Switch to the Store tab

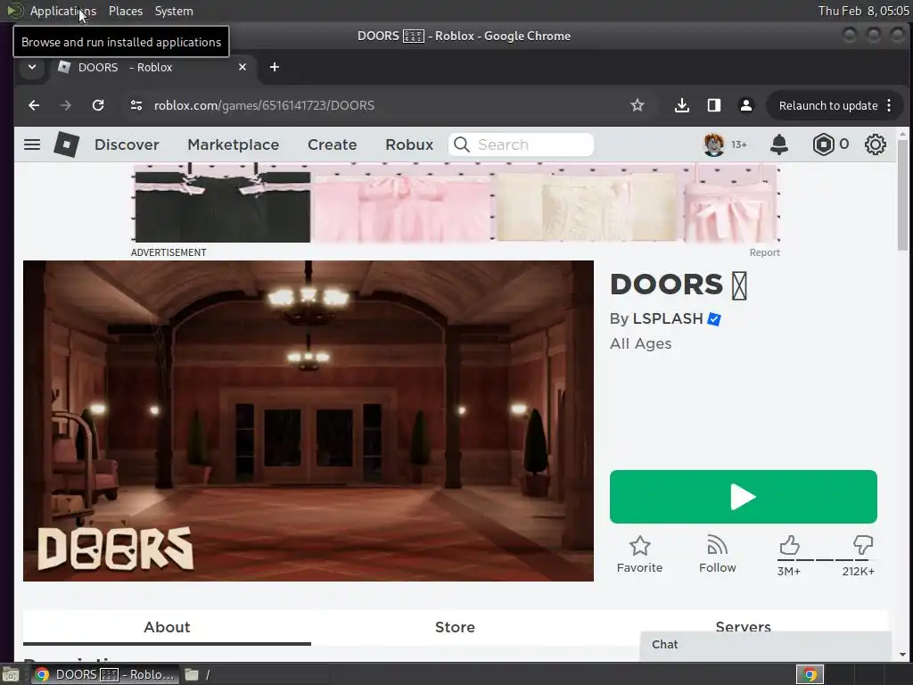pyautogui.click(x=455, y=627)
